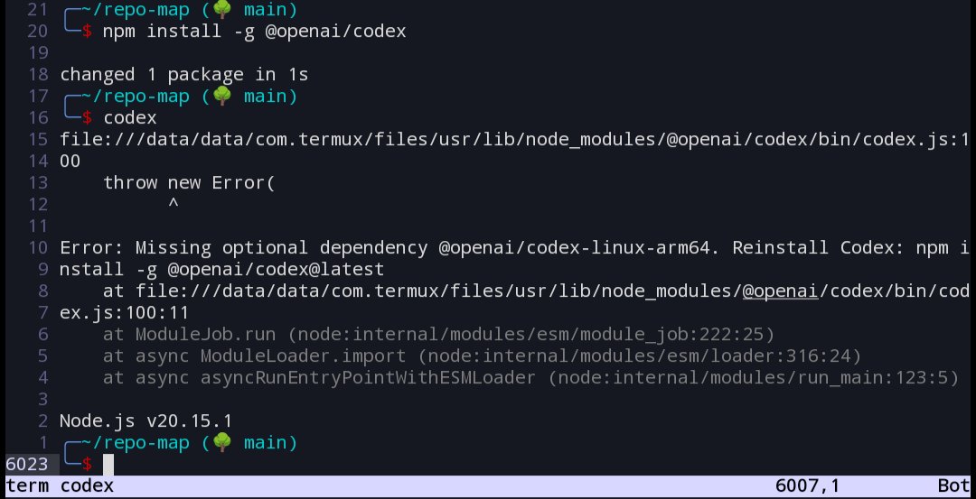The width and height of the screenshot is (976, 499).
Task: Click the ModuleJob.run stack trace line
Action: (439, 335)
